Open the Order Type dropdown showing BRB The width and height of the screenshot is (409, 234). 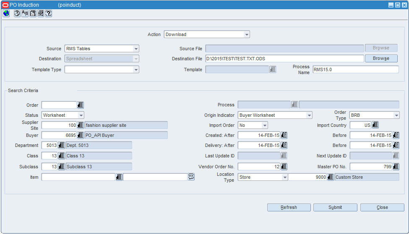pyautogui.click(x=396, y=115)
